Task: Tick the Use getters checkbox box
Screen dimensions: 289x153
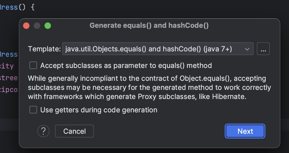Action: [33, 110]
